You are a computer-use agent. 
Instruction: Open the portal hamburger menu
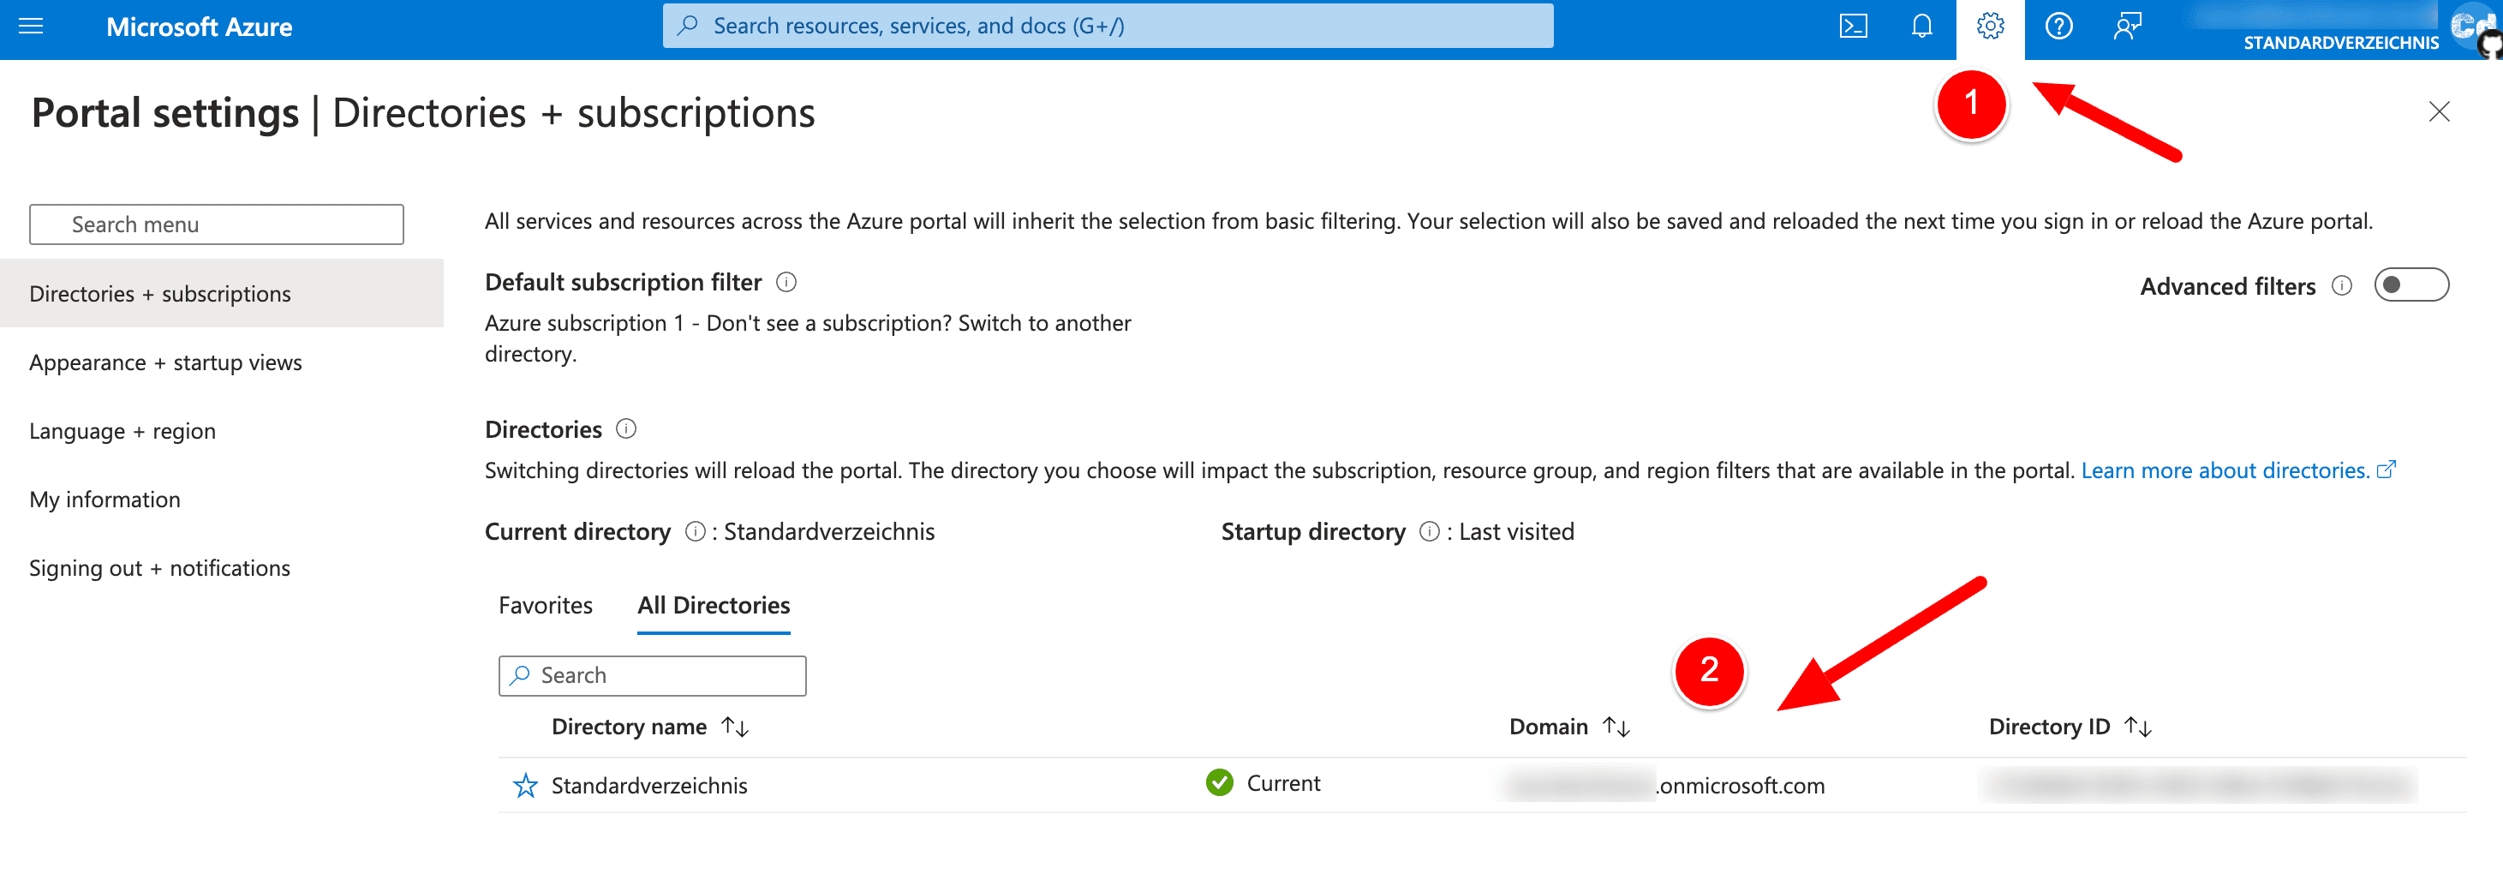[x=32, y=27]
